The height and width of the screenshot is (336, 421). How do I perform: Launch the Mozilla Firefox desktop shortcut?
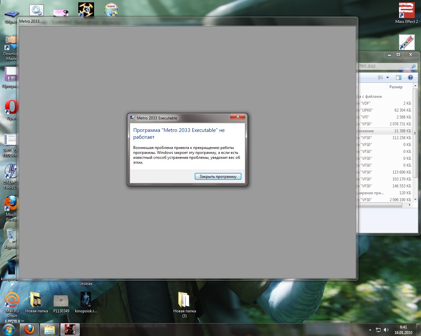click(x=11, y=208)
